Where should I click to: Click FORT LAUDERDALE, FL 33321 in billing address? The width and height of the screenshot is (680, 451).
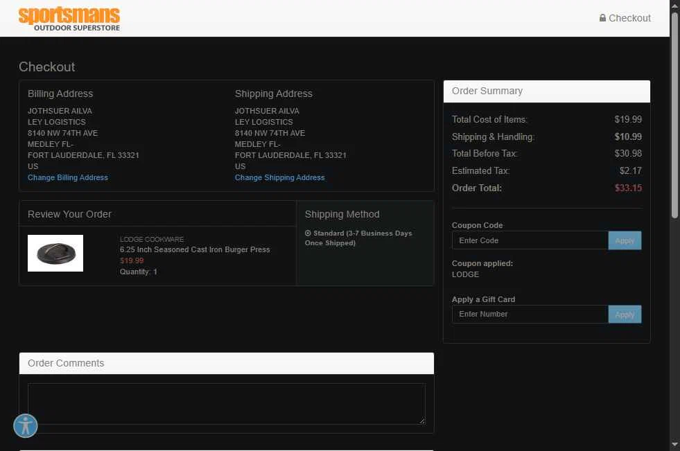pos(83,155)
